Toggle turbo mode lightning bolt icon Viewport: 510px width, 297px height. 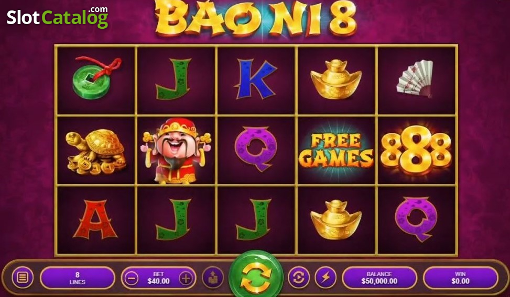pos(325,278)
